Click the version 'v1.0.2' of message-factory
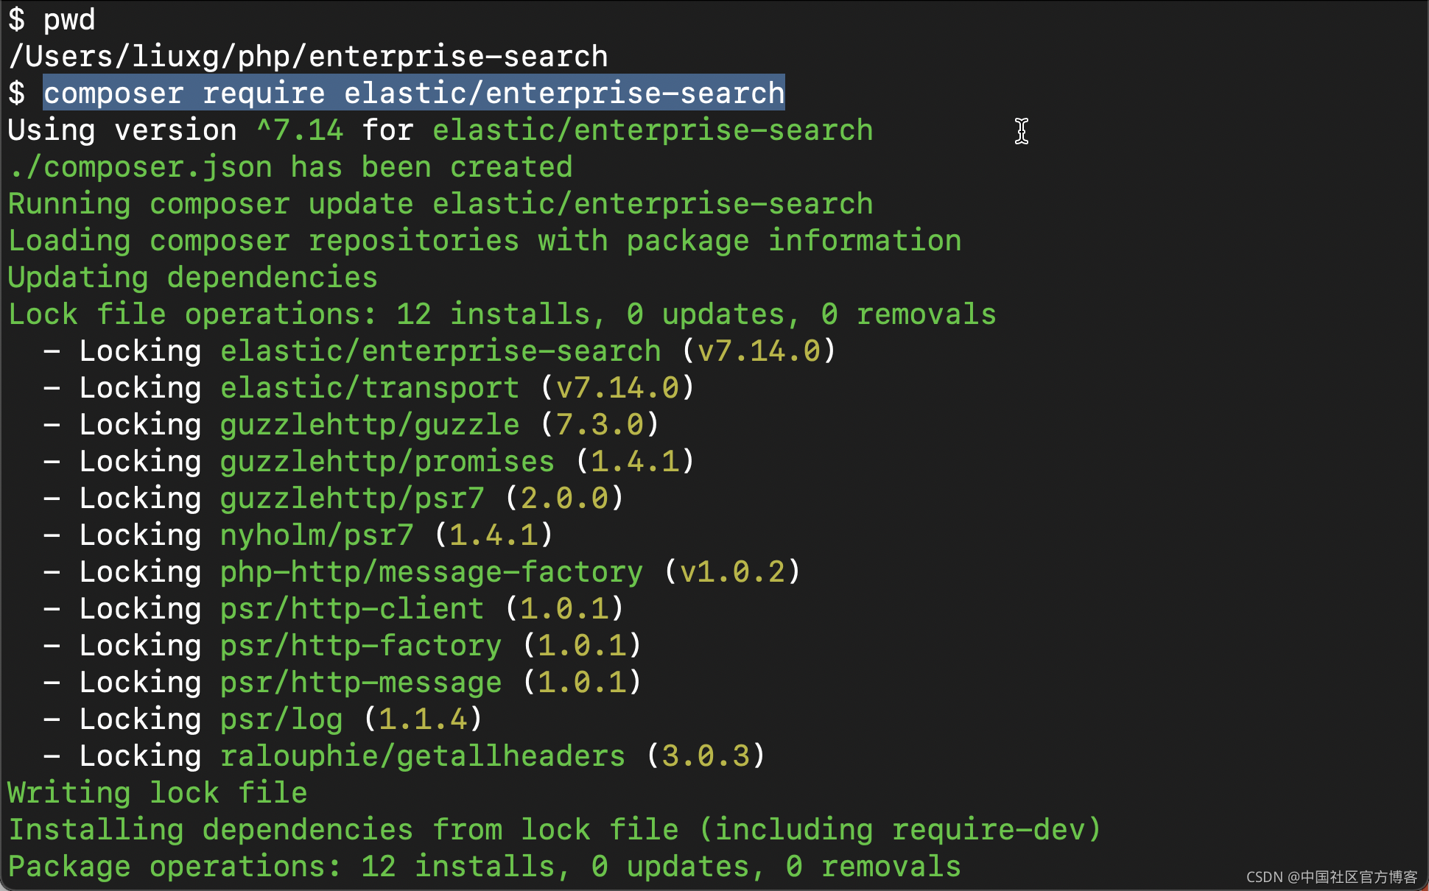 tap(732, 572)
